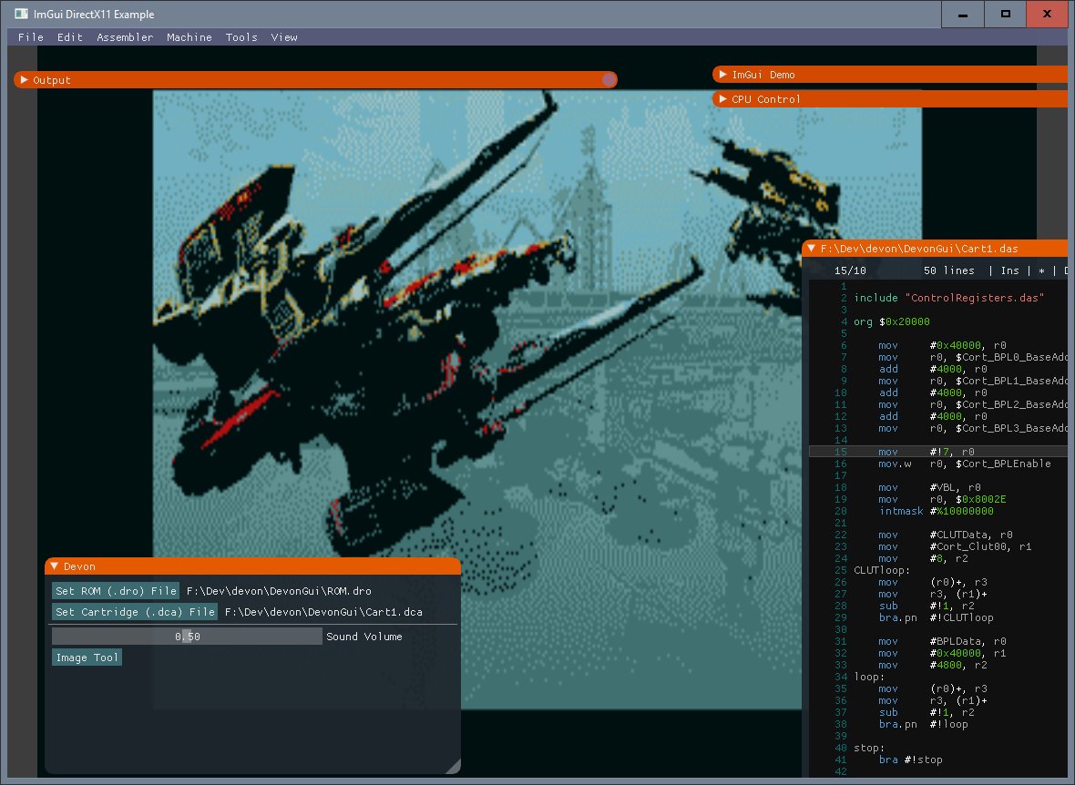
Task: Click the stop: label line
Action: click(x=868, y=748)
